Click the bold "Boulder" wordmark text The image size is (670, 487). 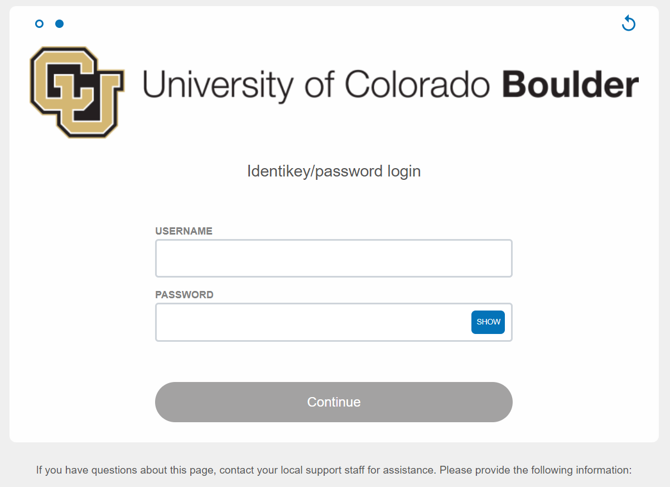[570, 85]
